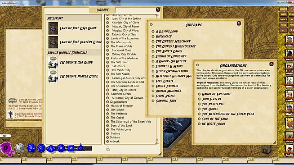Image resolution: width=294 pixels, height=165 pixels.
Task: Click the link circle beside Organizations window title
Action: [197, 65]
